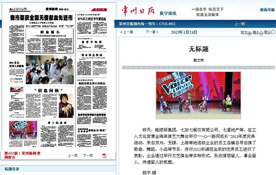Open the Voice stage photo in article
The height and width of the screenshot is (175, 276).
point(198,96)
